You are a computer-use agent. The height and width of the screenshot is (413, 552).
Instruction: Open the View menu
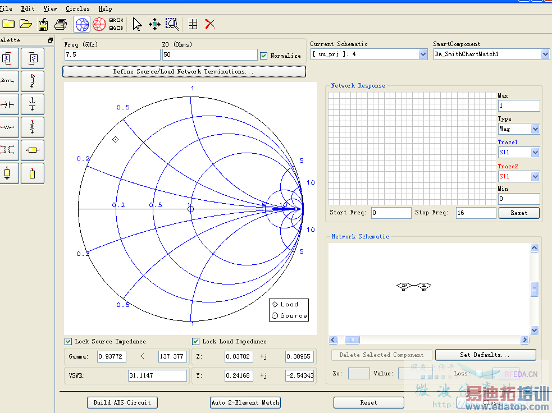50,8
